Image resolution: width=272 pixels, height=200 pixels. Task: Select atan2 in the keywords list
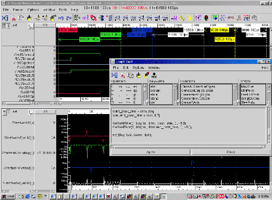(154, 98)
